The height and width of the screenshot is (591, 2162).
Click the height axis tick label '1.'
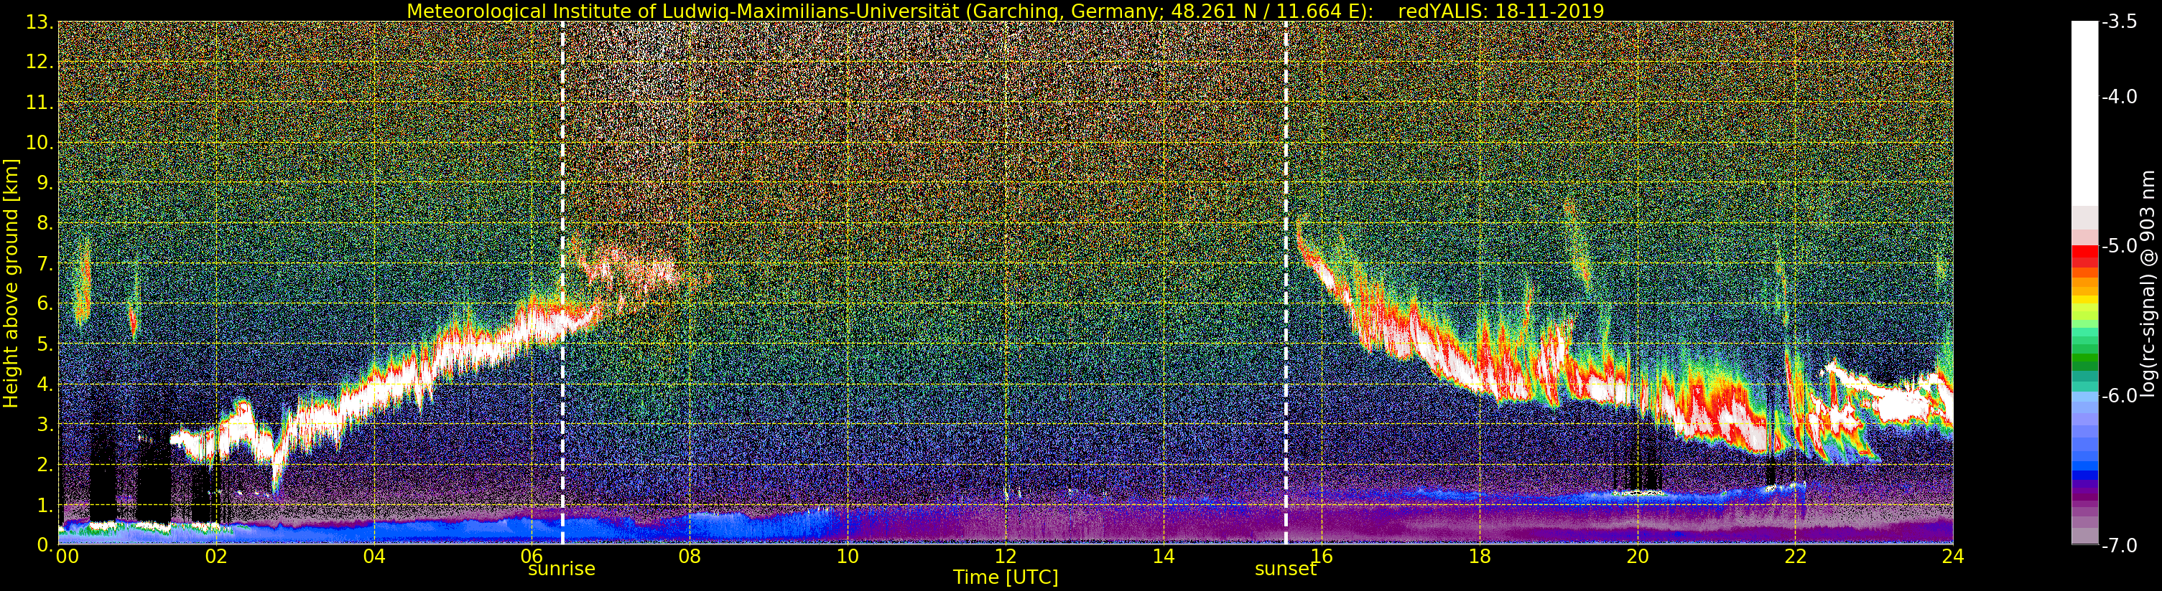pos(45,505)
